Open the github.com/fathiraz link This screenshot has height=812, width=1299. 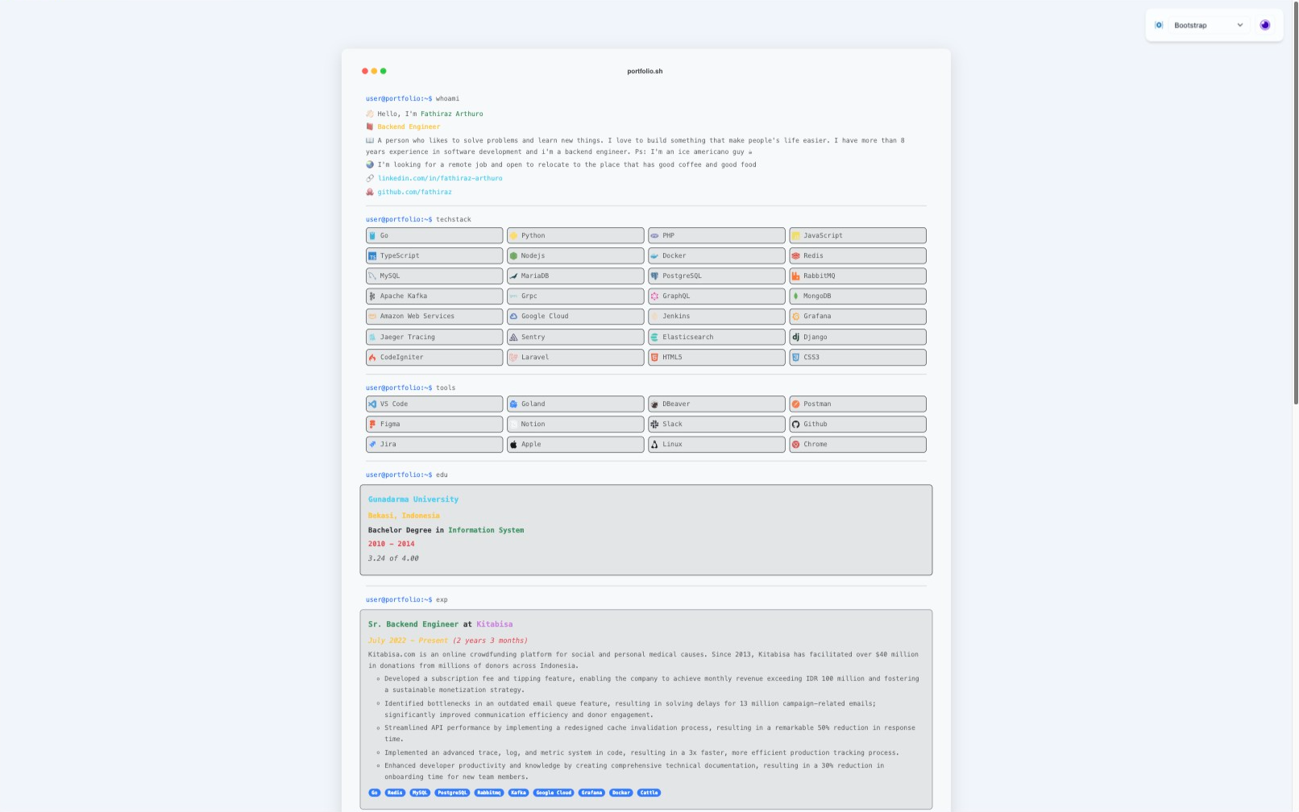(415, 192)
